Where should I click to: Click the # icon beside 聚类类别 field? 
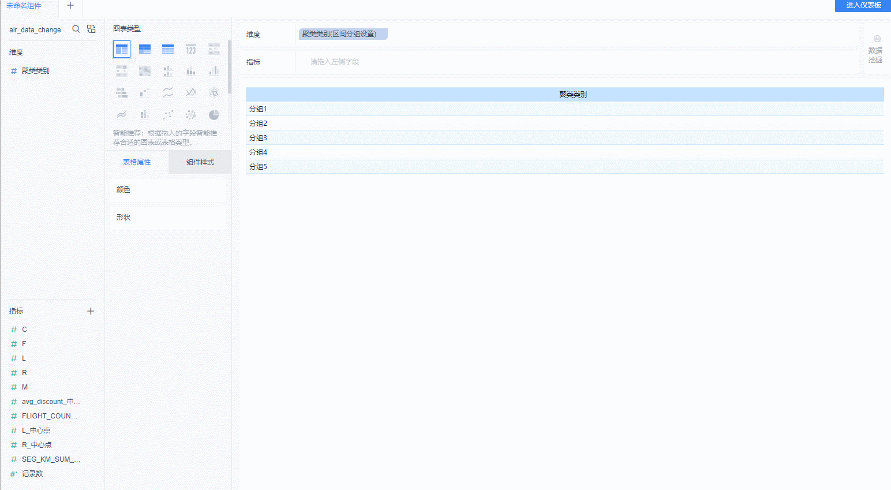14,71
